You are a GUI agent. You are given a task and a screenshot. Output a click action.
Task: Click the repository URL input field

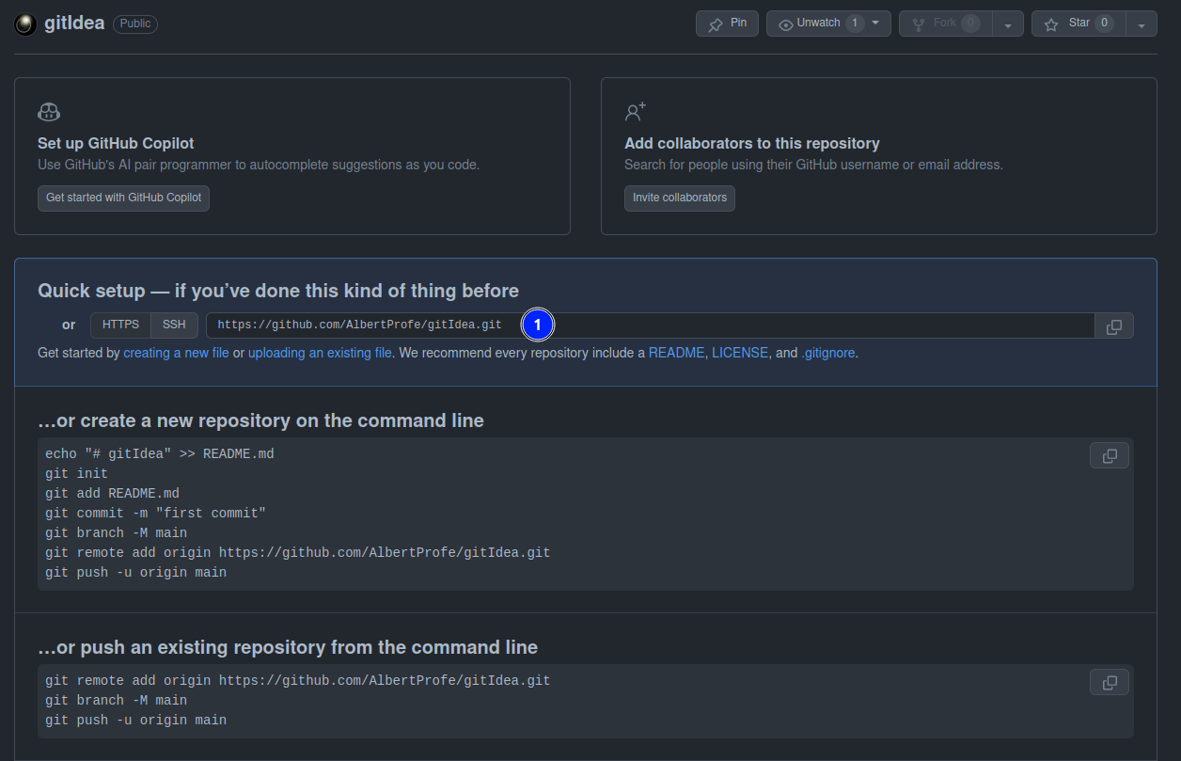[651, 325]
